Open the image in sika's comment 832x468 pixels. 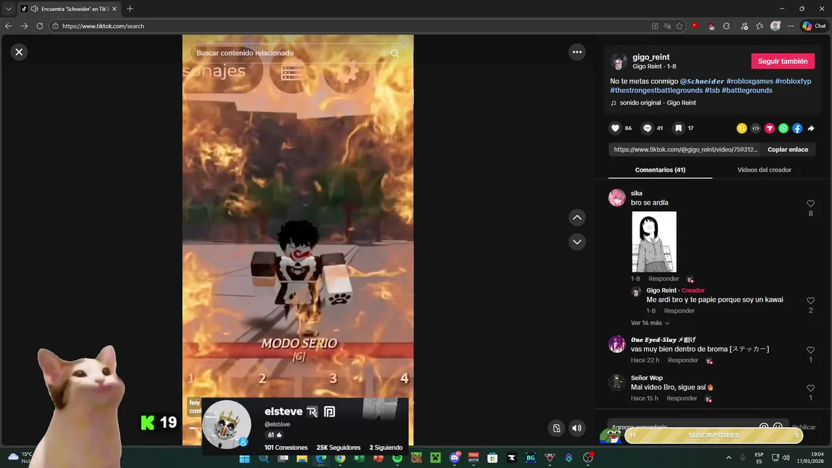coord(654,242)
